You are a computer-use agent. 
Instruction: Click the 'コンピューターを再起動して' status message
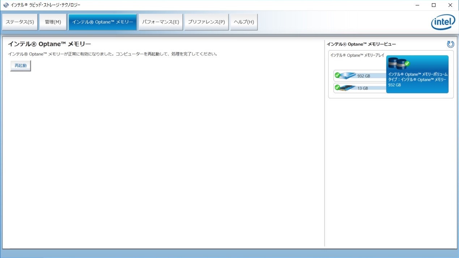pos(112,54)
